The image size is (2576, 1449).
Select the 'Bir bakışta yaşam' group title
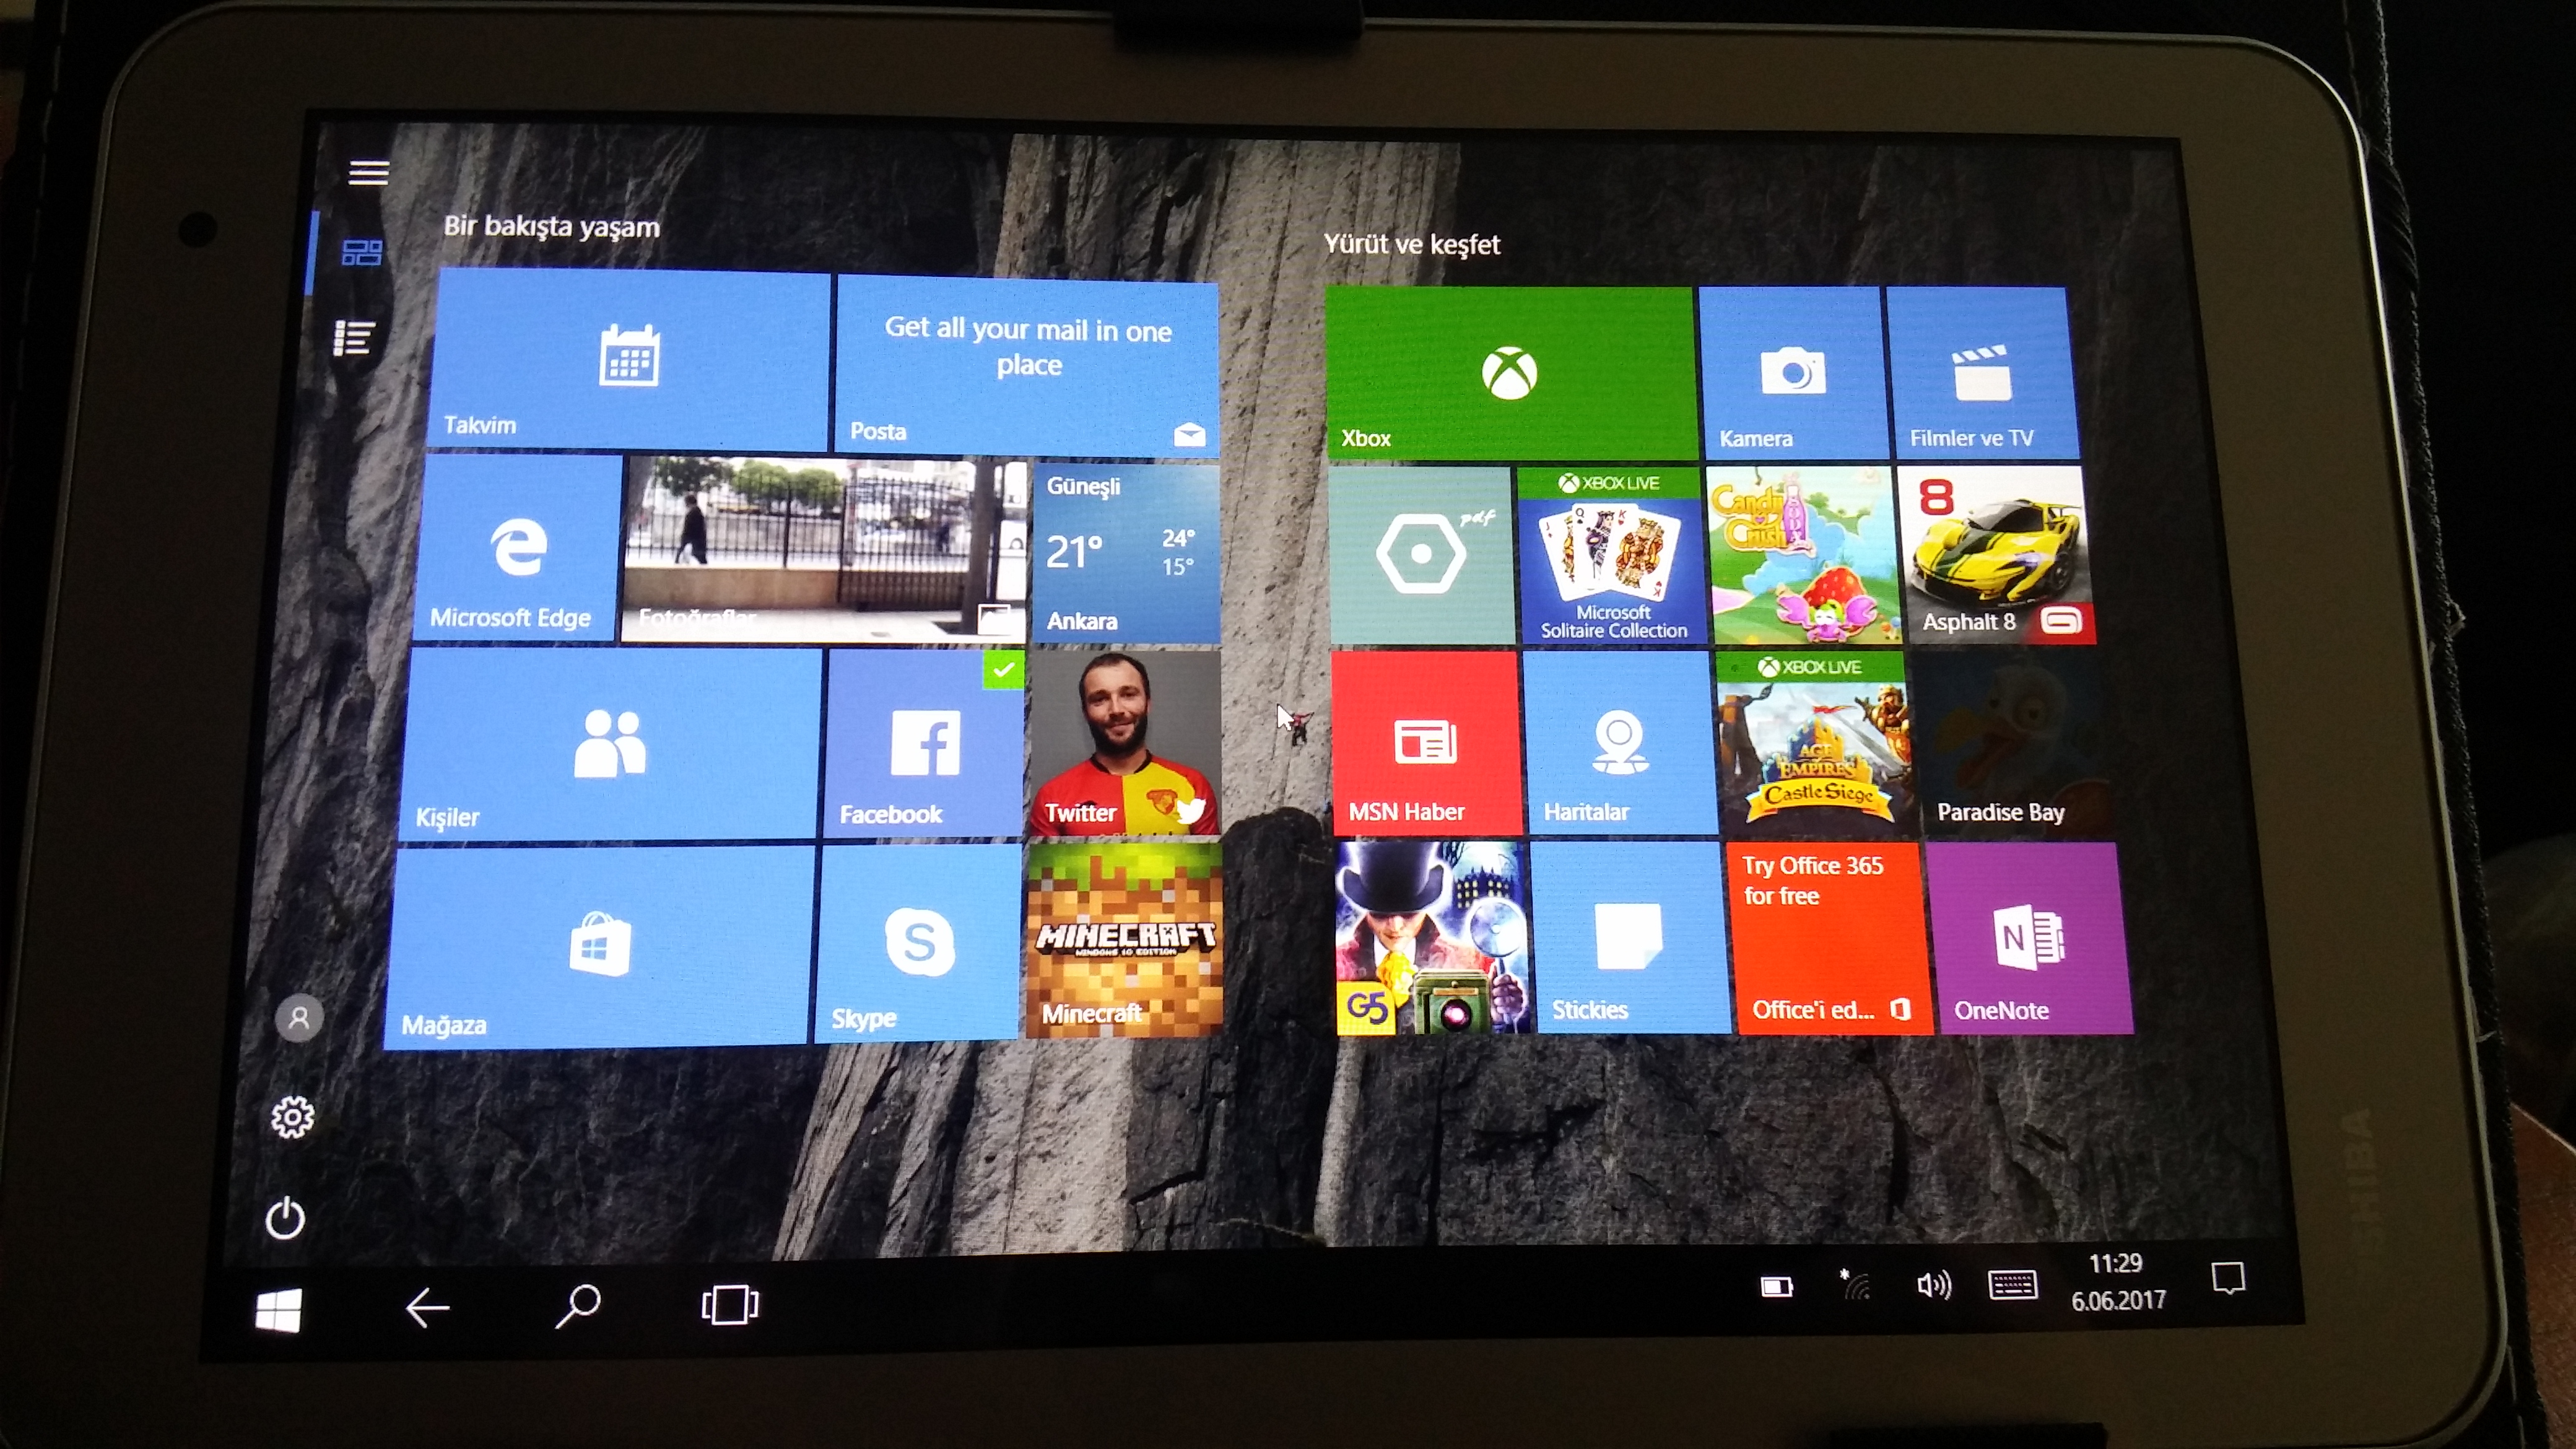click(552, 227)
